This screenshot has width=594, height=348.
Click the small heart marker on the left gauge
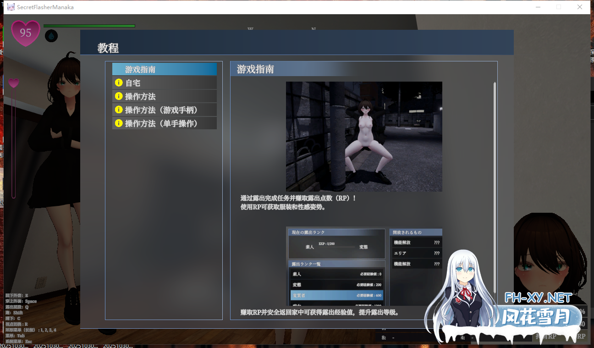[x=13, y=83]
